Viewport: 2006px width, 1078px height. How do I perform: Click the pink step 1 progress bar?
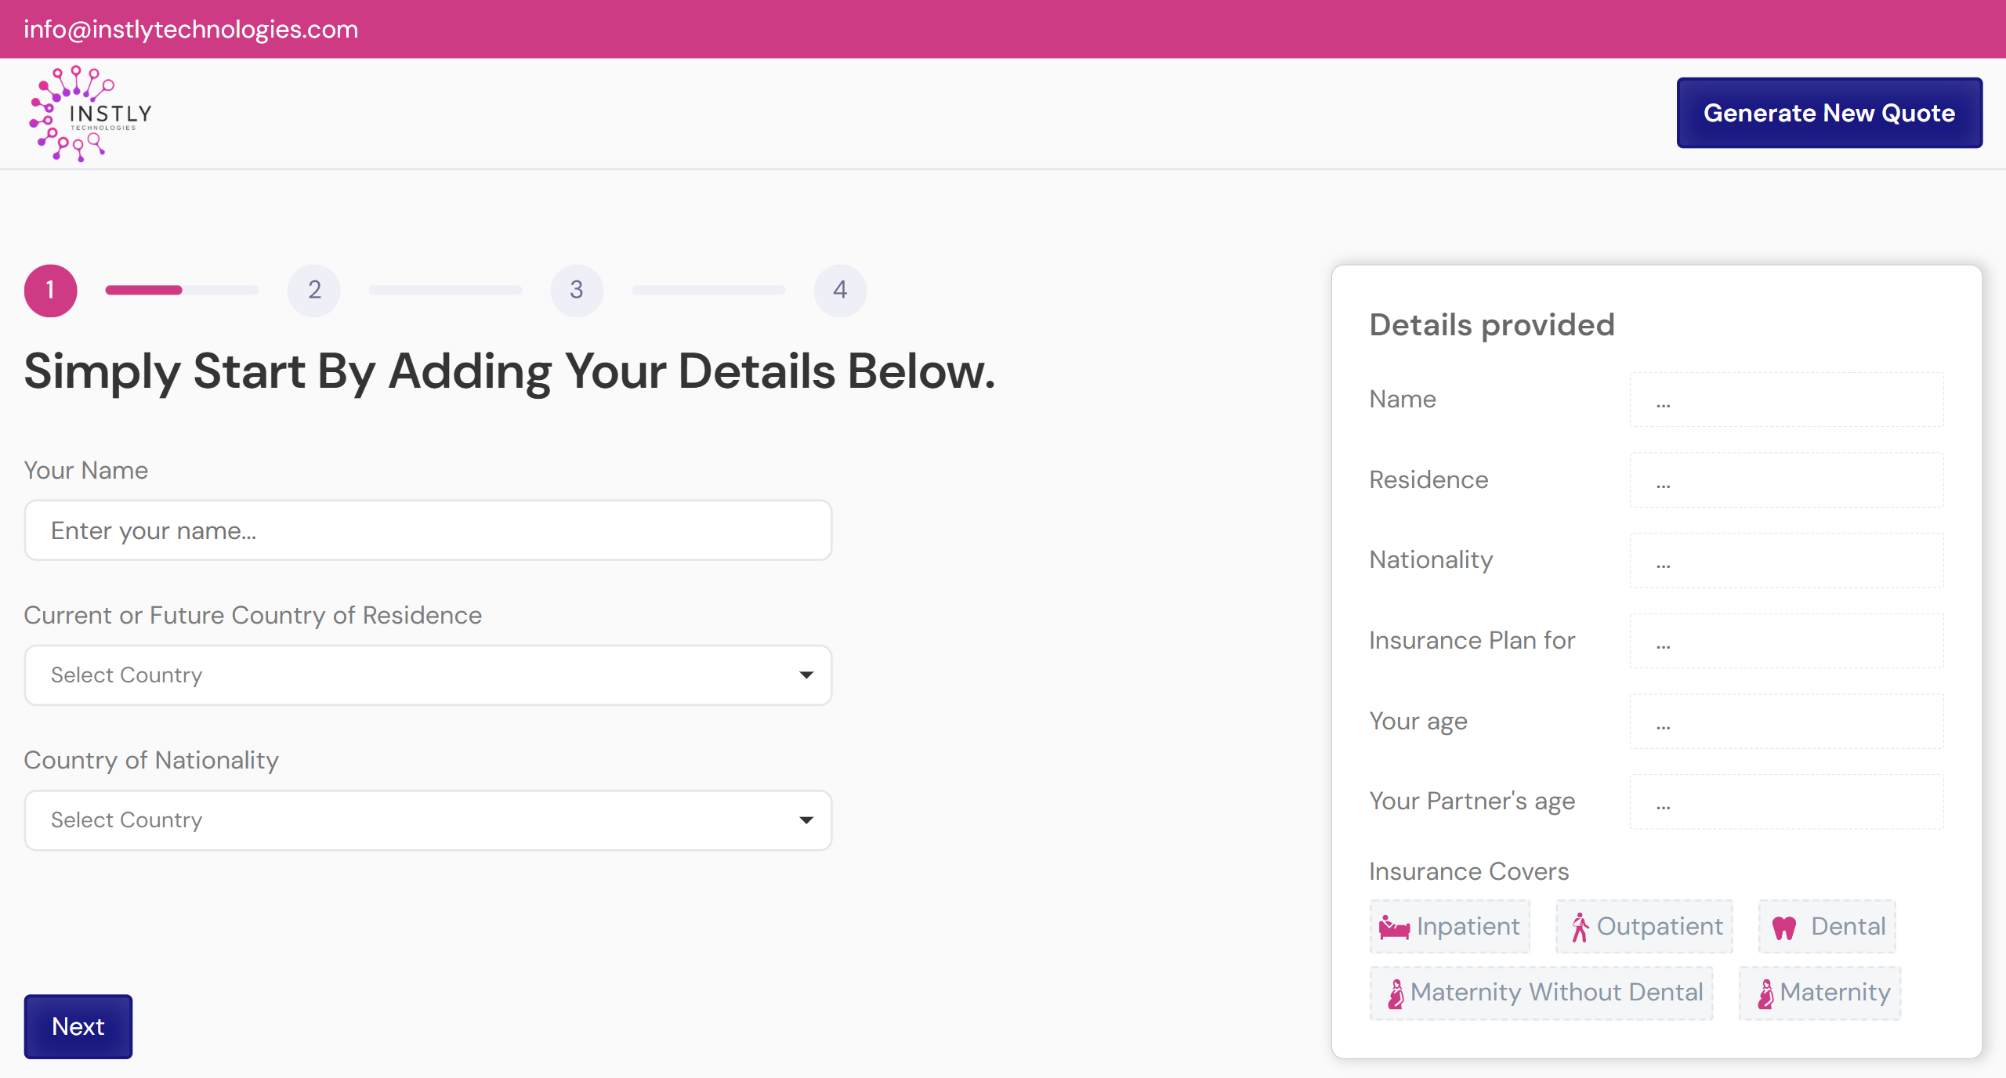click(x=144, y=291)
